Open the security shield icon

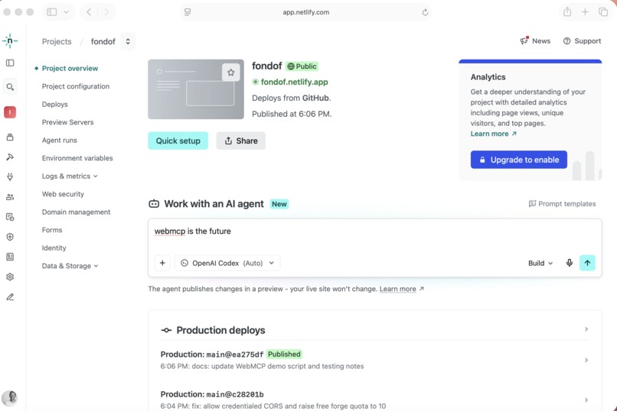(x=10, y=237)
